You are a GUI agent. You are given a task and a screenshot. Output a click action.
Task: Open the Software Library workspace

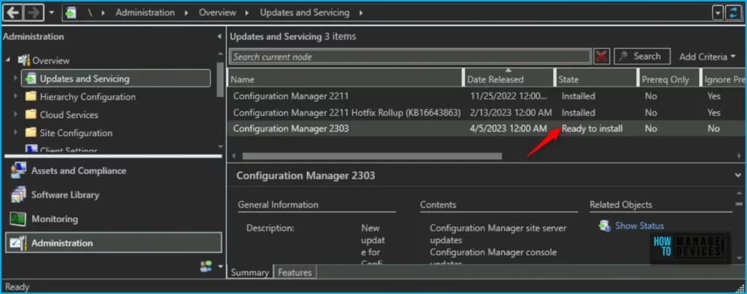[113, 195]
